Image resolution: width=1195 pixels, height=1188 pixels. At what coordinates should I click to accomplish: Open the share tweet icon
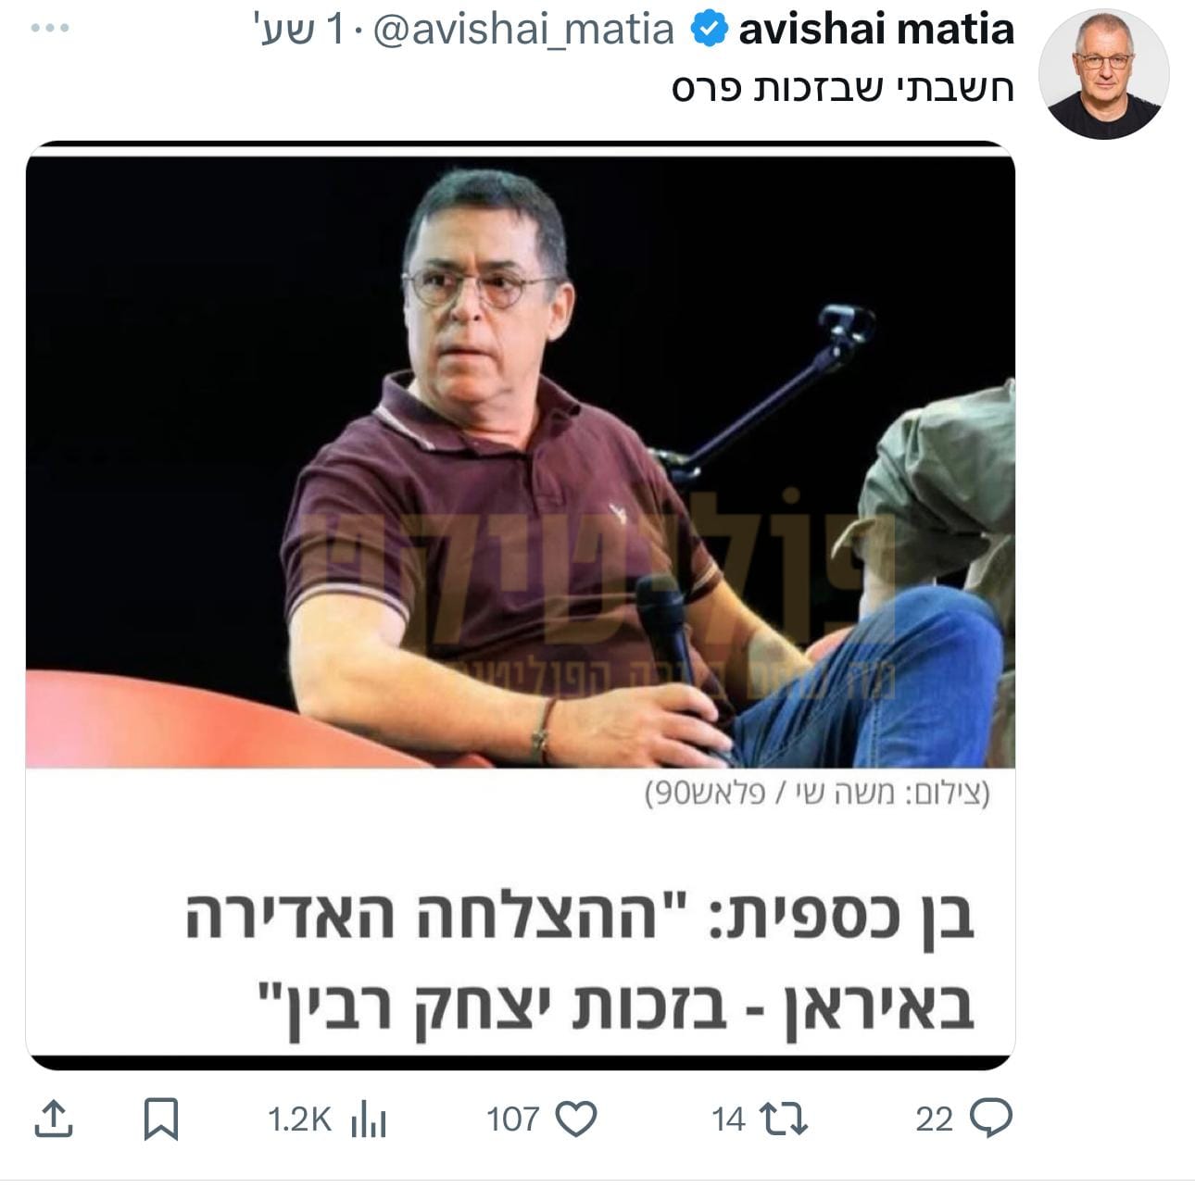pyautogui.click(x=54, y=1119)
